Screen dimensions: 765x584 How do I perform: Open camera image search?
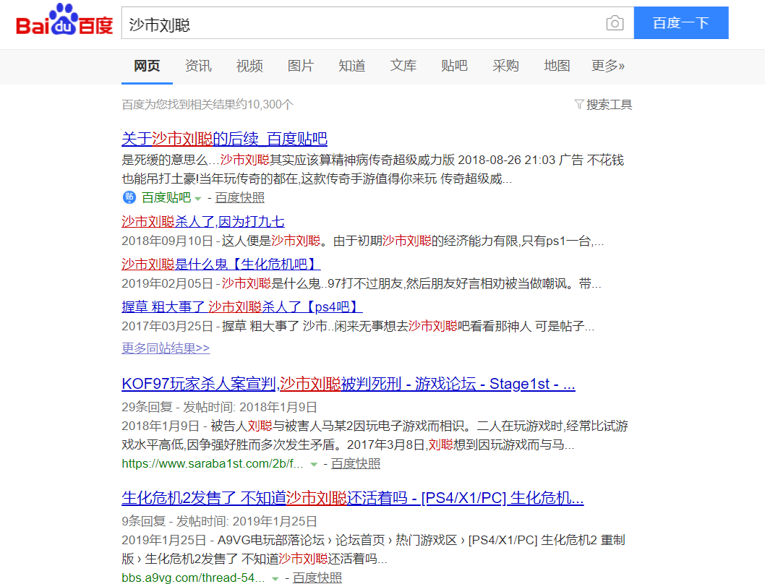point(615,23)
